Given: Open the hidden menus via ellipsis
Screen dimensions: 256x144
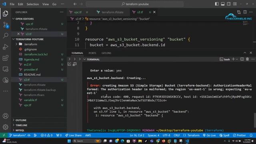Looking at the screenshot, I should click(62, 4).
